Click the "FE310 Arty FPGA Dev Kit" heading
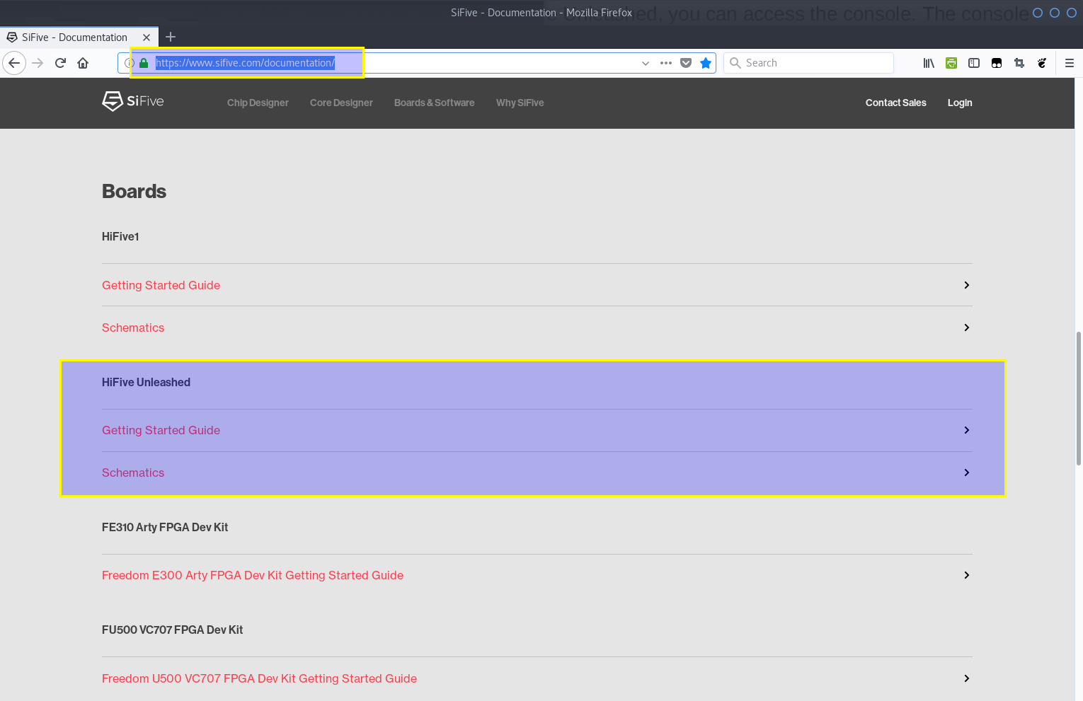This screenshot has height=701, width=1083. (165, 527)
